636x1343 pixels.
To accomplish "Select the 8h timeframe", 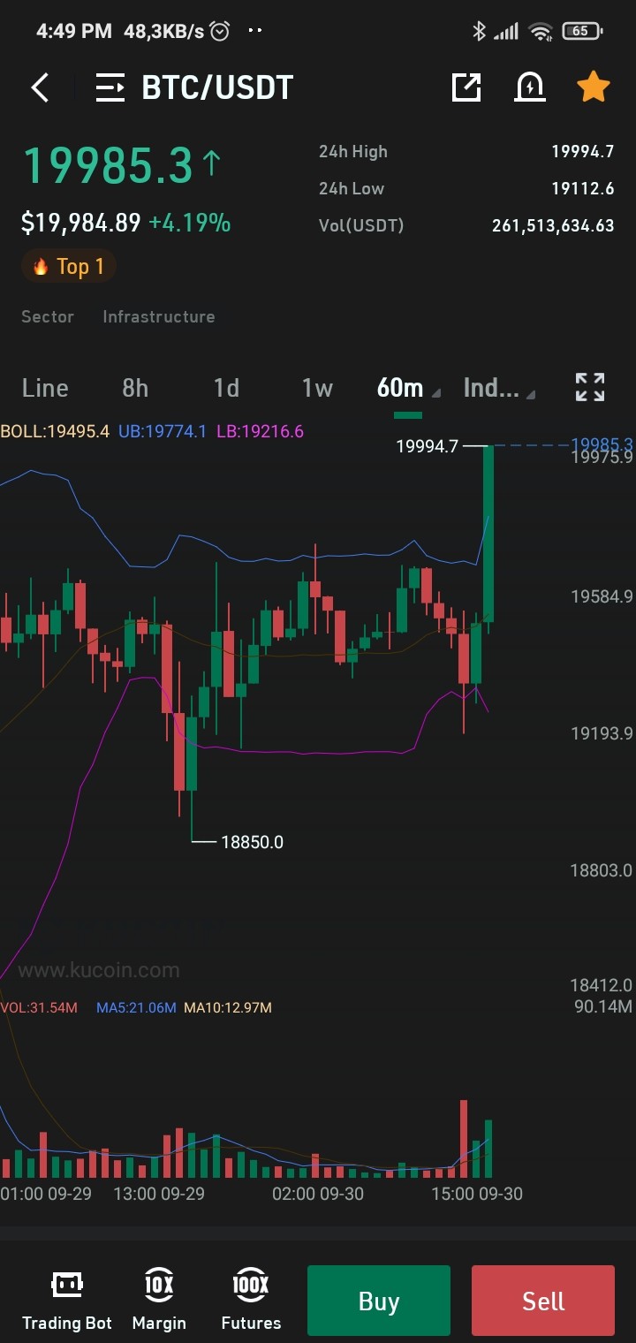I will click(x=135, y=388).
